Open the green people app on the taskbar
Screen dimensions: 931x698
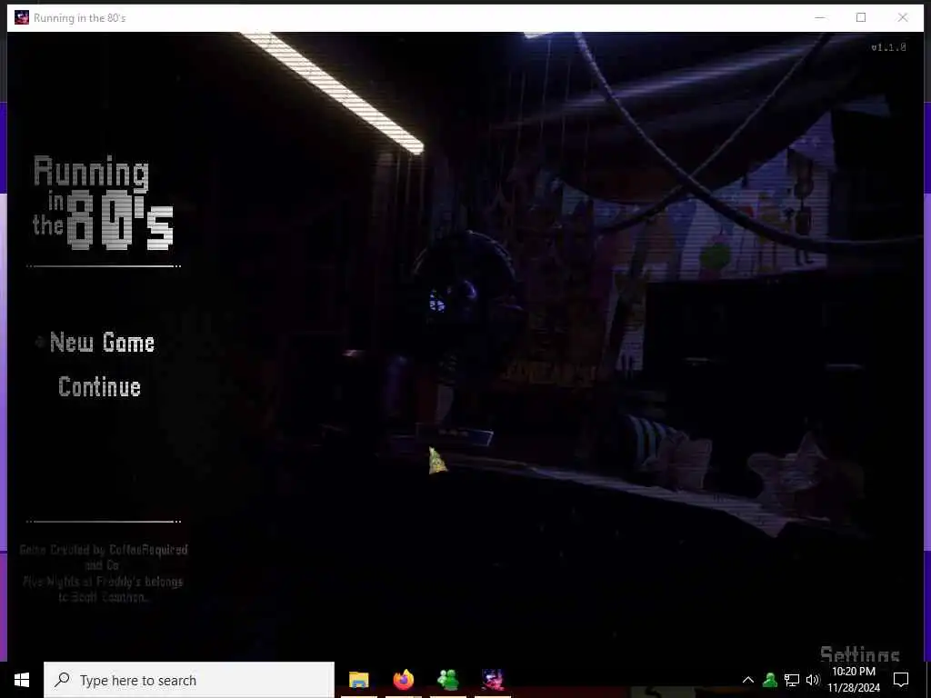click(x=447, y=680)
